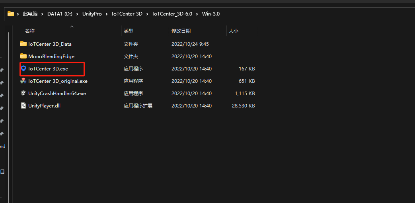Screen dimensions: 415x203
Task: Select the UnityCrashHandler64.exe file name
Action: point(57,94)
